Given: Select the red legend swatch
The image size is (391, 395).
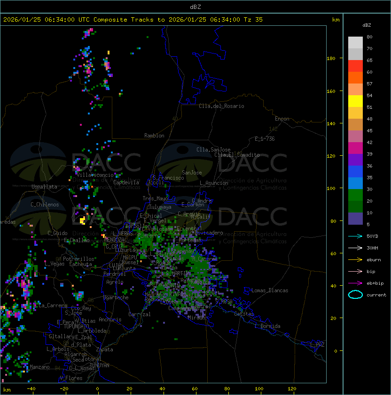Looking at the screenshot, I should click(355, 66).
